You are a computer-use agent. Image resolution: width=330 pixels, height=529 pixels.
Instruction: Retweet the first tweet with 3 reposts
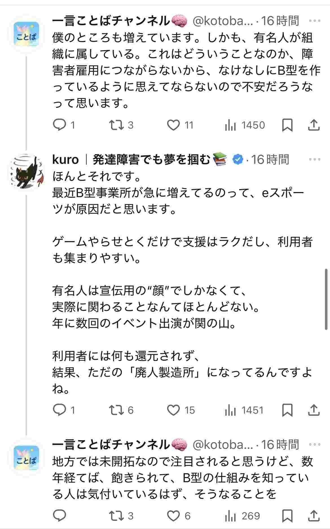116,125
